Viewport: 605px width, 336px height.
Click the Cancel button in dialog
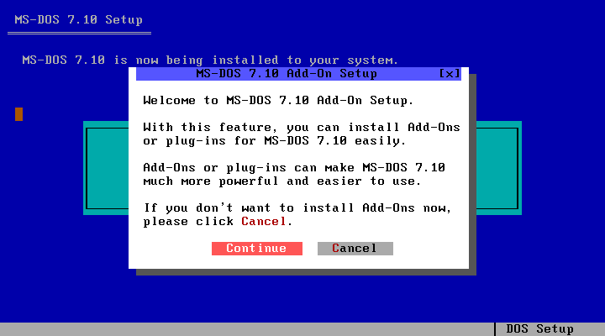point(355,249)
